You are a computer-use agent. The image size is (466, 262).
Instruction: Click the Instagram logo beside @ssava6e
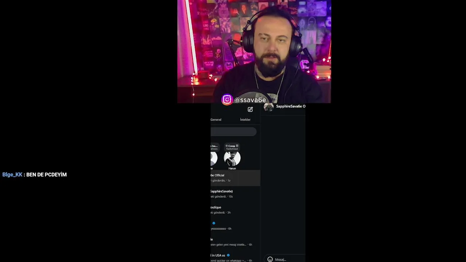click(x=227, y=100)
